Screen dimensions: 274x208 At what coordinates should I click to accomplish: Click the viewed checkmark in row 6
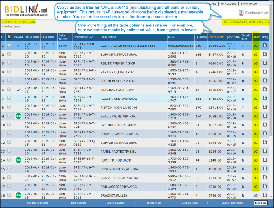(x=18, y=90)
